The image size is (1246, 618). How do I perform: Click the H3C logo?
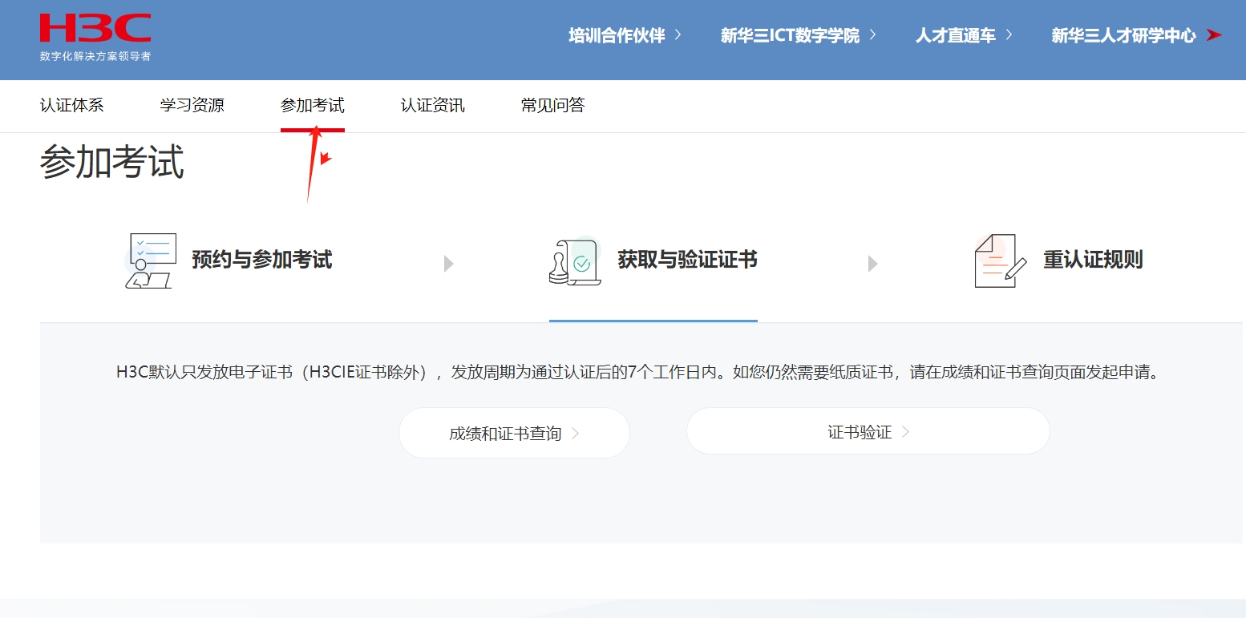point(95,28)
